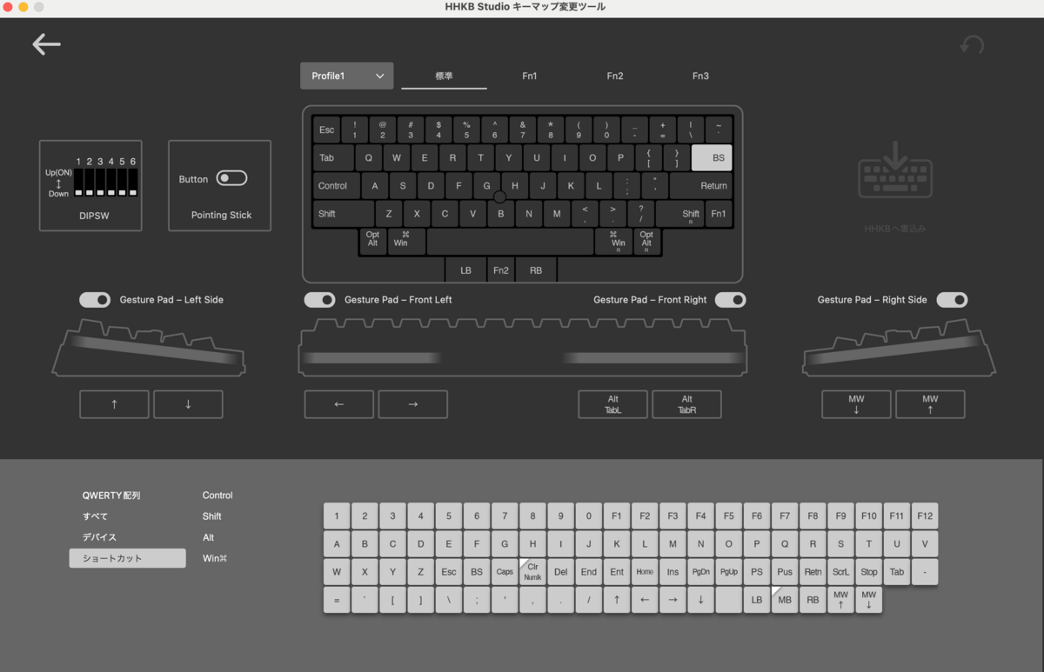The width and height of the screenshot is (1044, 672).
Task: Select the spacebar on keyboard layout
Action: click(x=510, y=242)
